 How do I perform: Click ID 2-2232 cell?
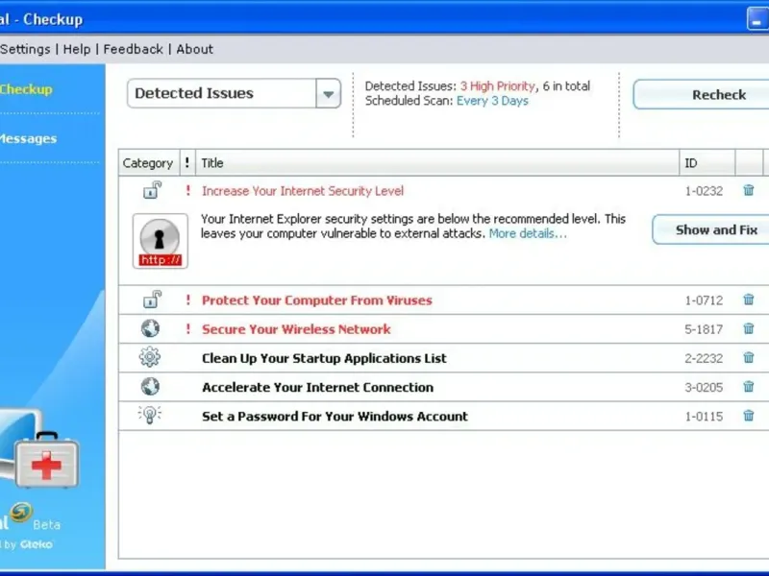pos(704,358)
